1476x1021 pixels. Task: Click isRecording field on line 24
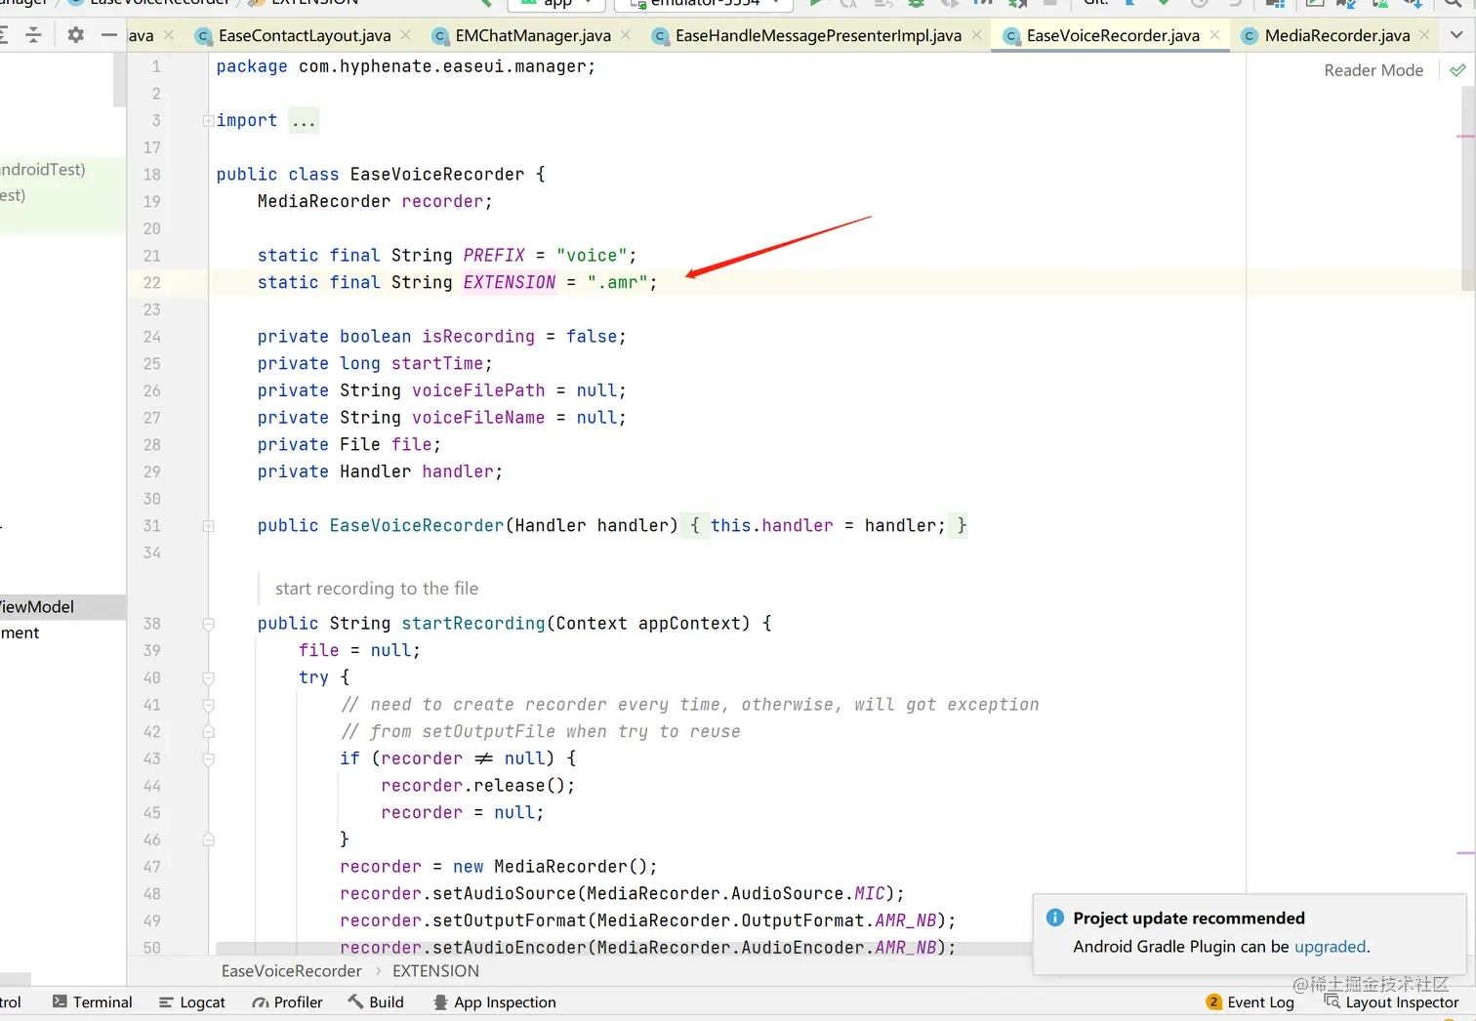478,337
